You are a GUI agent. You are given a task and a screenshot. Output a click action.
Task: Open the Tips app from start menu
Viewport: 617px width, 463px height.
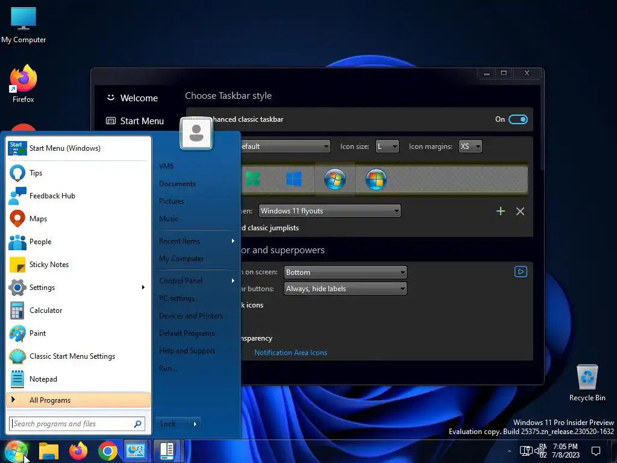pos(78,173)
